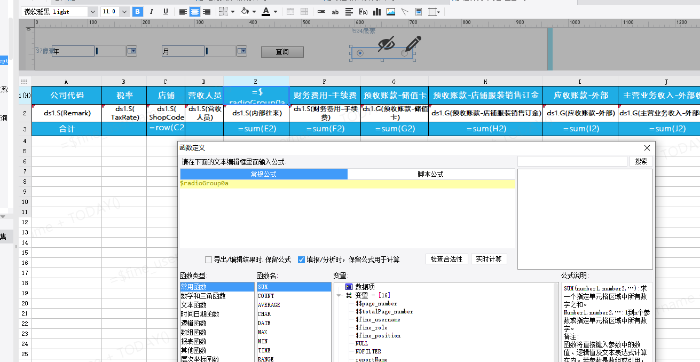The height and width of the screenshot is (362, 700).
Task: Insert an image using the picture icon
Action: [x=391, y=12]
